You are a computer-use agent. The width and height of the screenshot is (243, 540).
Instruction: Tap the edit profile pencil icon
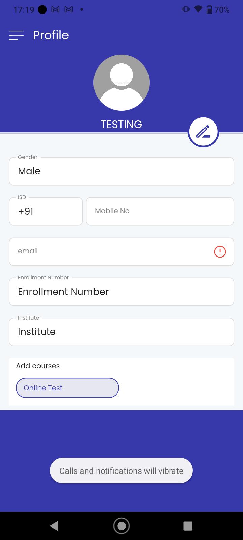tap(203, 132)
